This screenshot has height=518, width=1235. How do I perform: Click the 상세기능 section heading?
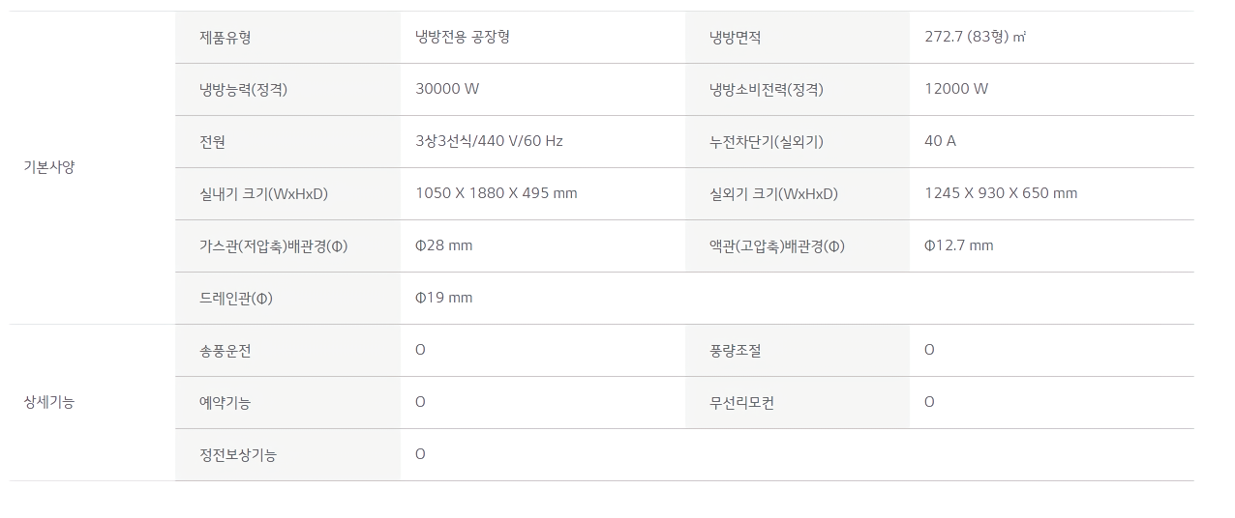pos(49,402)
